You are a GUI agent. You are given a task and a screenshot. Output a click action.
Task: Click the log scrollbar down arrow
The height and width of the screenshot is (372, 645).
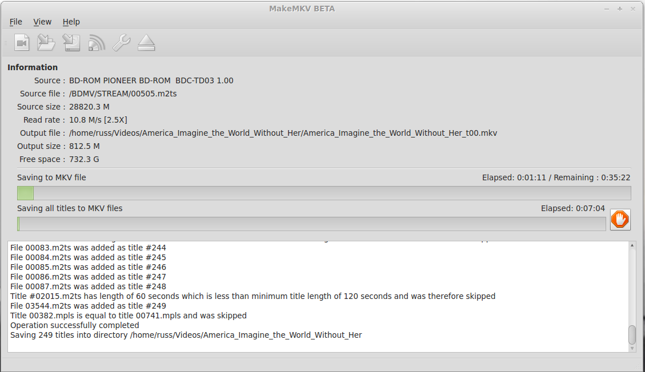pyautogui.click(x=632, y=348)
